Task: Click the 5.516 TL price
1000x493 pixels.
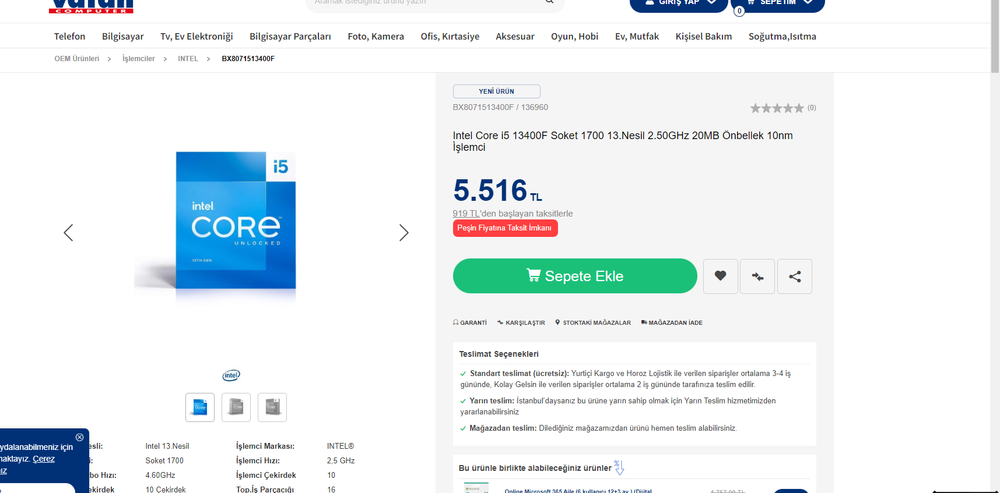Action: click(497, 190)
